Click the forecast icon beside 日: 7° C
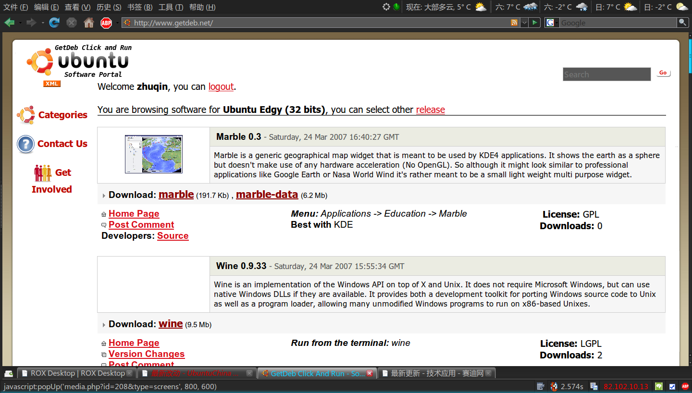692x393 pixels. (x=630, y=7)
